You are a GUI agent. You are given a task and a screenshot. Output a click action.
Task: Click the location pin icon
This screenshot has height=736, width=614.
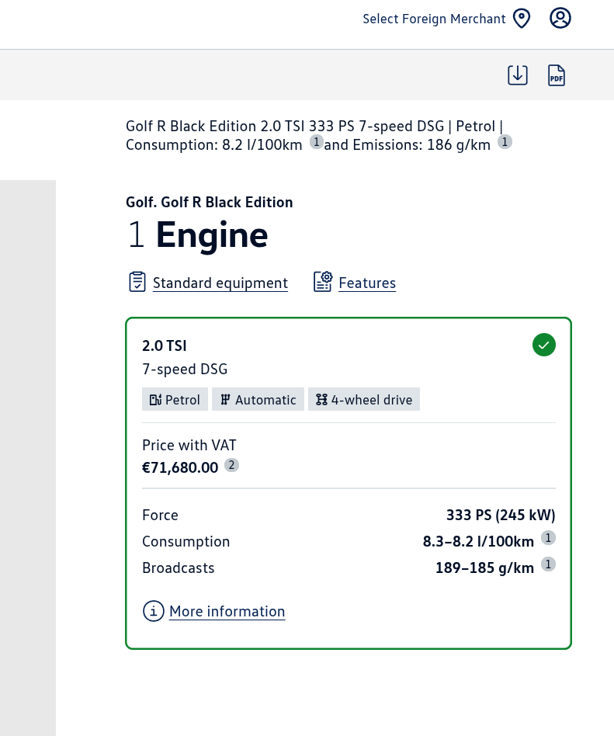[522, 19]
